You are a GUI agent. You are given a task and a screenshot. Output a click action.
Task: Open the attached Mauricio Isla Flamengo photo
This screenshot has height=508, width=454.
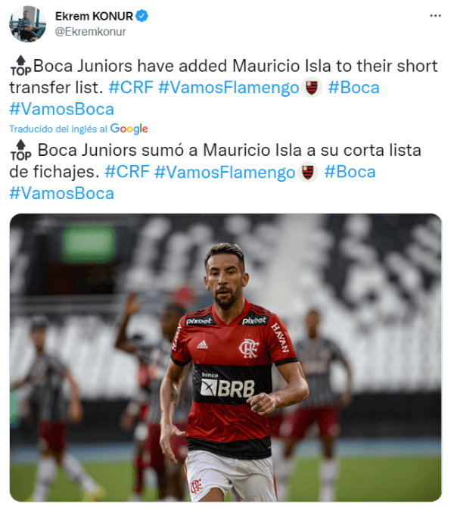click(225, 357)
